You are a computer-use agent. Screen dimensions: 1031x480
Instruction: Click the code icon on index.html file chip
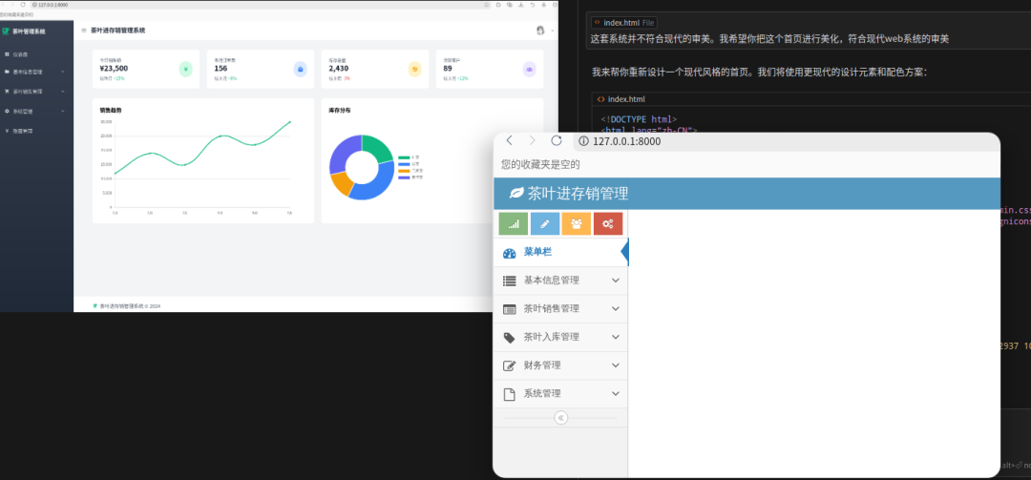point(597,22)
